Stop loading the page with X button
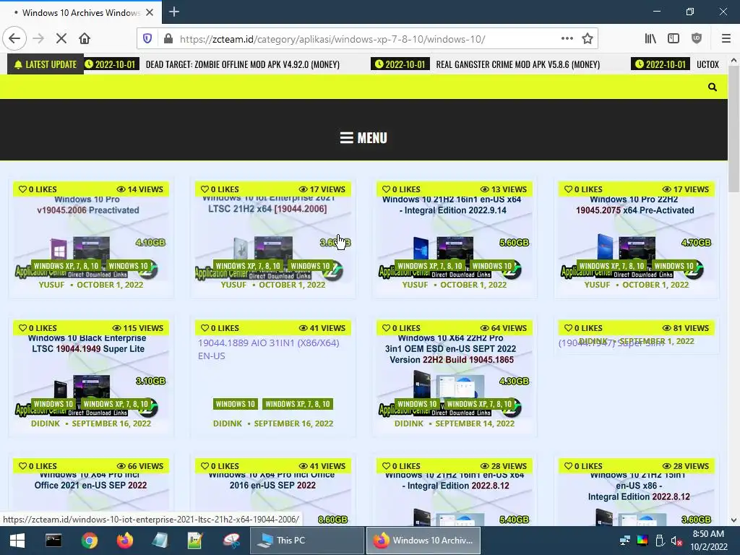This screenshot has height=555, width=740. pos(61,39)
